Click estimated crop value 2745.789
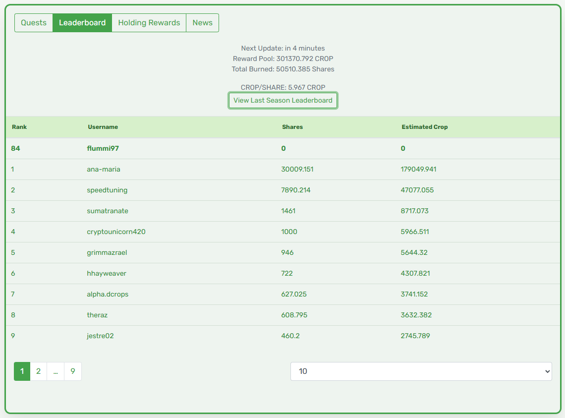 click(415, 336)
